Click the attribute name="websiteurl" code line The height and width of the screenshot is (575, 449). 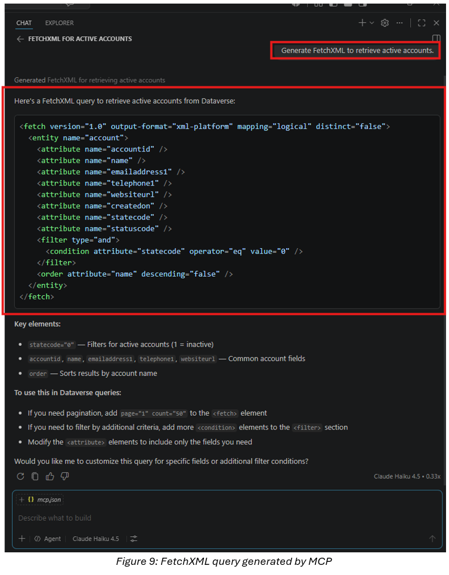coord(104,194)
